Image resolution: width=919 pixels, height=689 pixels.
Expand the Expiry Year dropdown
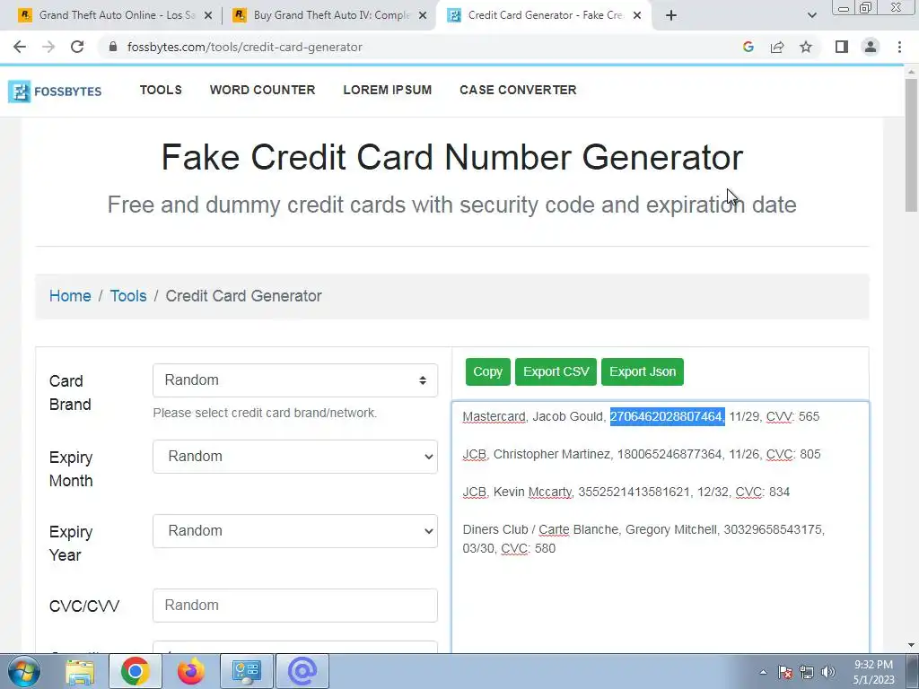pos(294,531)
